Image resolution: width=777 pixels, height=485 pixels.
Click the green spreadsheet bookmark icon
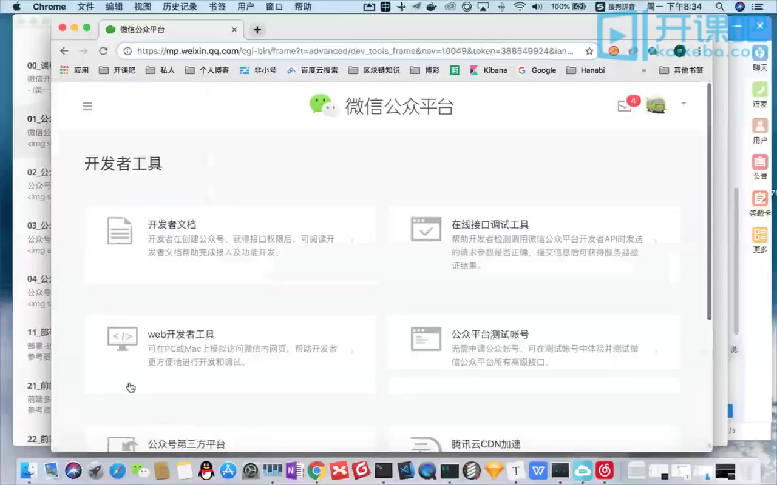tap(454, 70)
